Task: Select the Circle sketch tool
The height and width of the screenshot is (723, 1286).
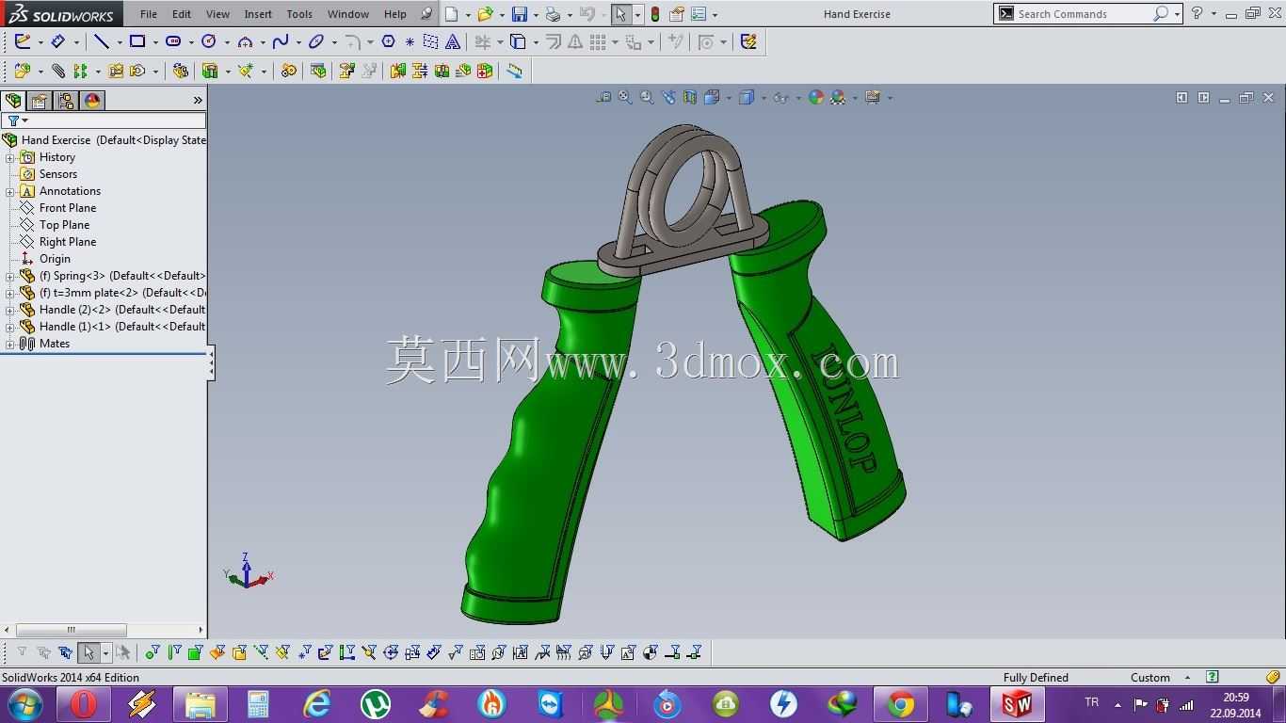Action: (x=209, y=41)
